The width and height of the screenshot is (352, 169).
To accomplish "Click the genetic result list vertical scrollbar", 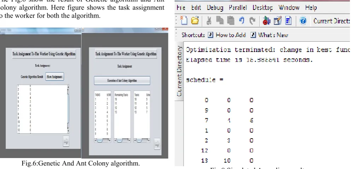I will click(x=68, y=109).
